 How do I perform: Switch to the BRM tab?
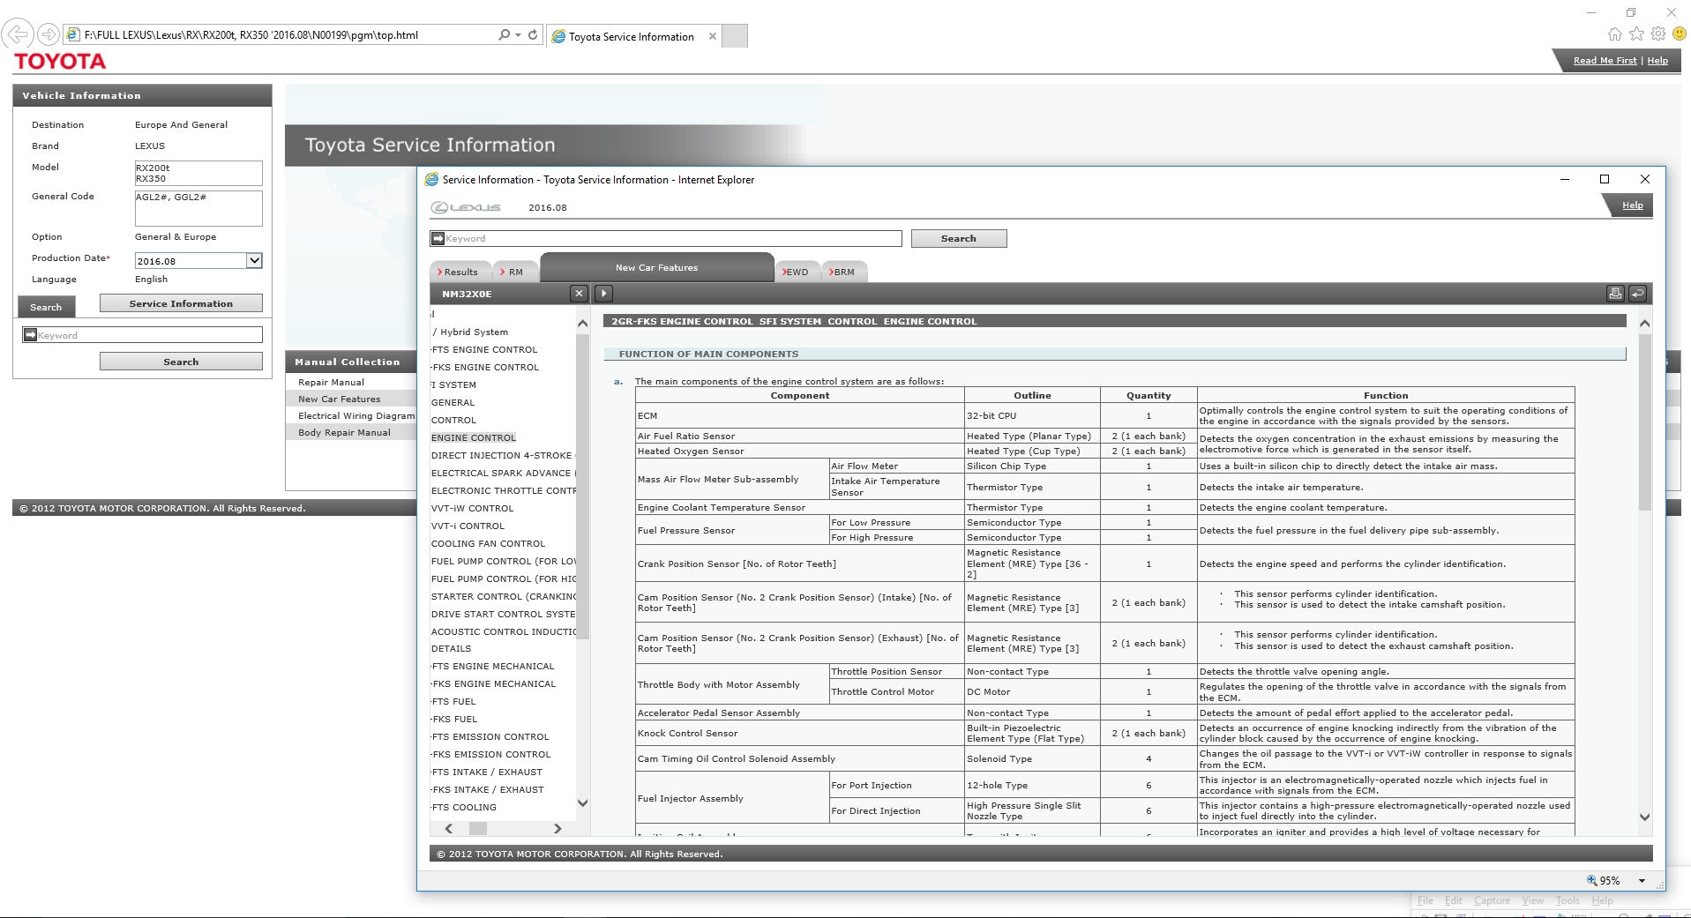843,272
